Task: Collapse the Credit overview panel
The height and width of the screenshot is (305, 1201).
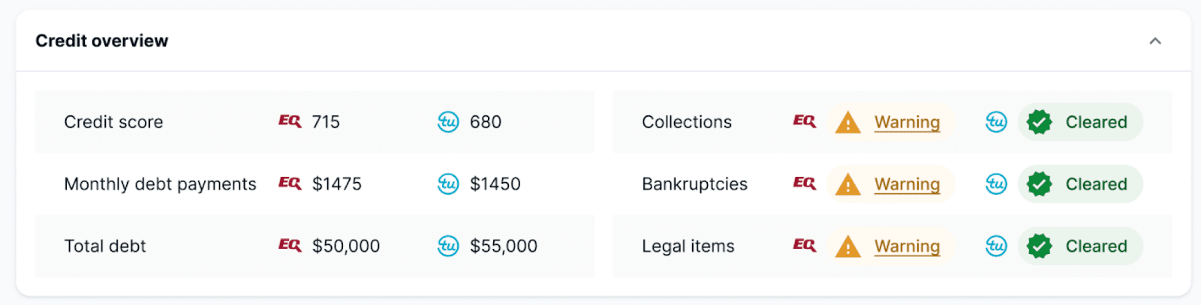Action: (x=1154, y=41)
